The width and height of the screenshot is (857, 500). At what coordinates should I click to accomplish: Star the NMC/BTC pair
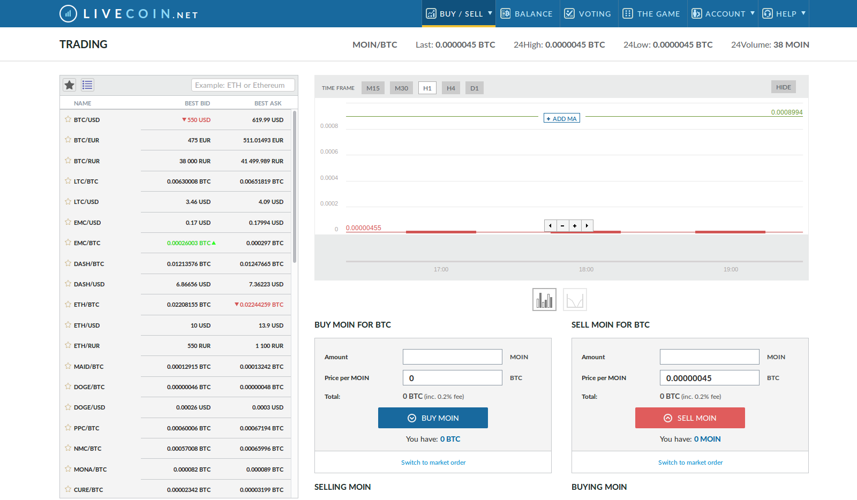(68, 448)
